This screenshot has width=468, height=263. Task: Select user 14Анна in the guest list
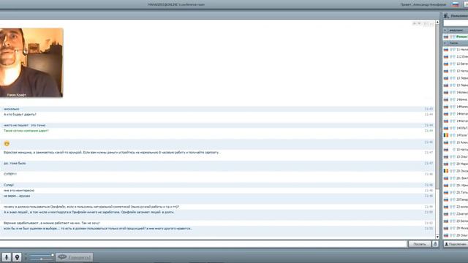456,99
